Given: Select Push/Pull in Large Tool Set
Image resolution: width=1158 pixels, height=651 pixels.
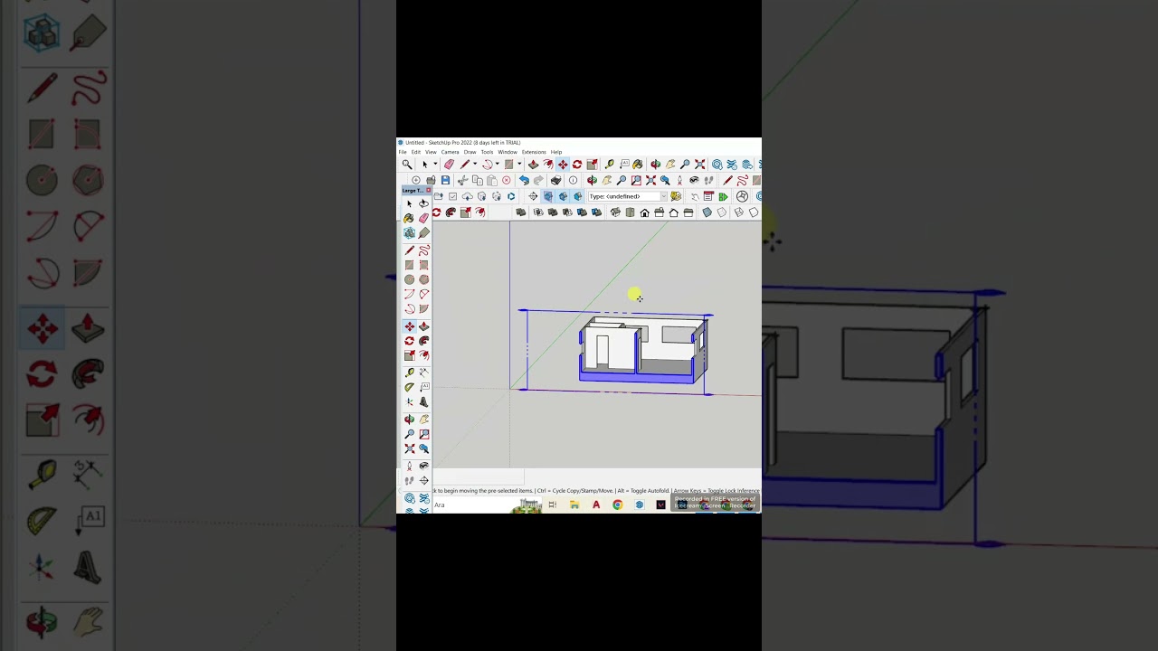Looking at the screenshot, I should pyautogui.click(x=424, y=326).
